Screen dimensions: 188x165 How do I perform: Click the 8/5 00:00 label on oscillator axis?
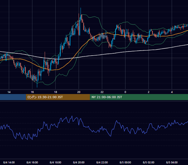click(125, 162)
